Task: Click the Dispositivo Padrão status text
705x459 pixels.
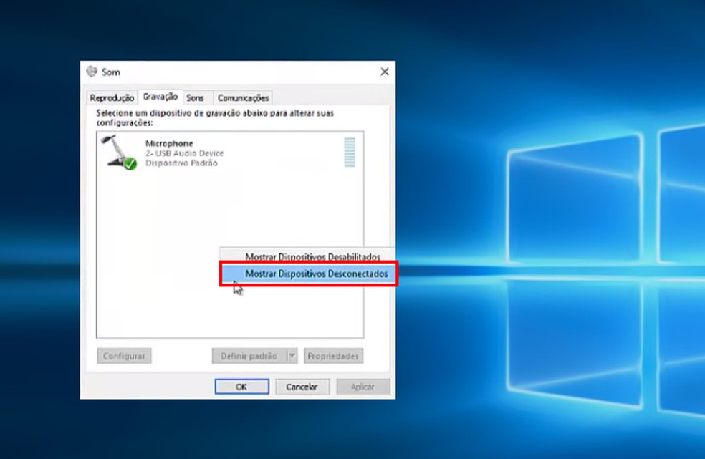Action: (x=182, y=163)
